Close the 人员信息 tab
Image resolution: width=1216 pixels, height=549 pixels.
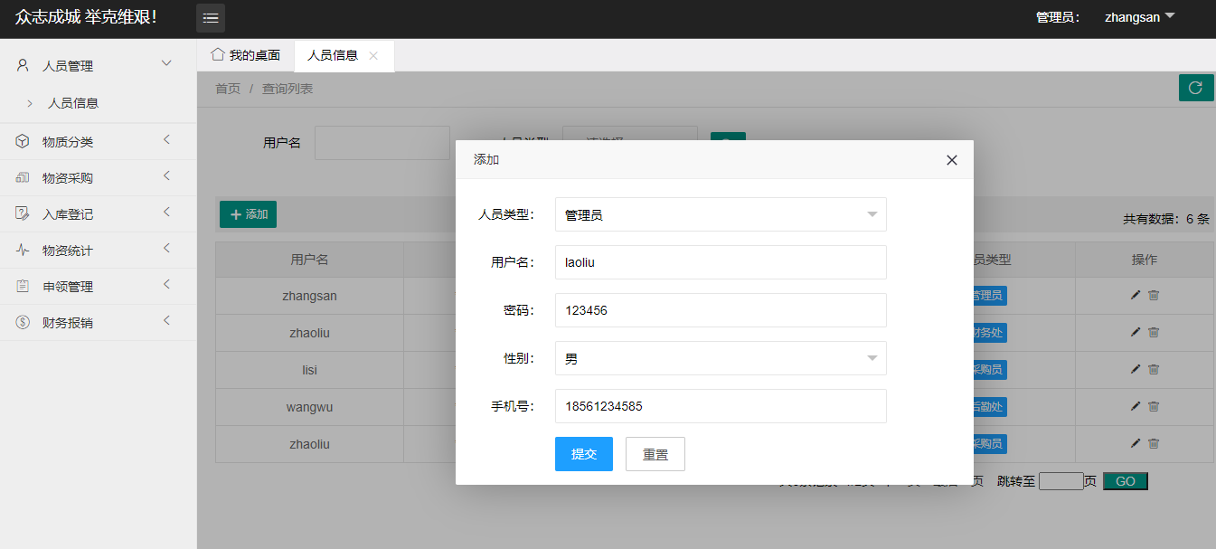pyautogui.click(x=373, y=56)
